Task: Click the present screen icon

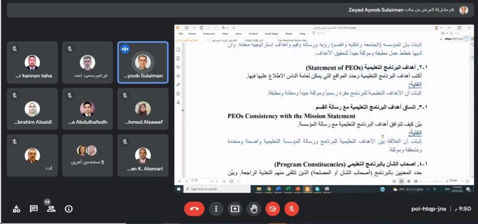Action: 234,209
